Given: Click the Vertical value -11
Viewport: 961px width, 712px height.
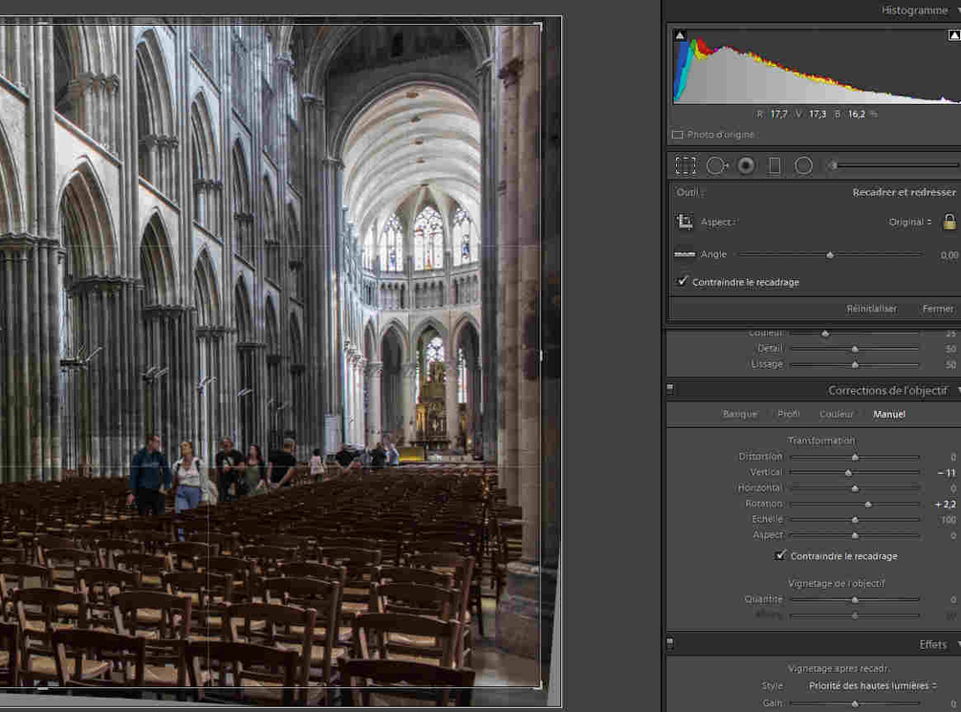Looking at the screenshot, I should point(947,472).
